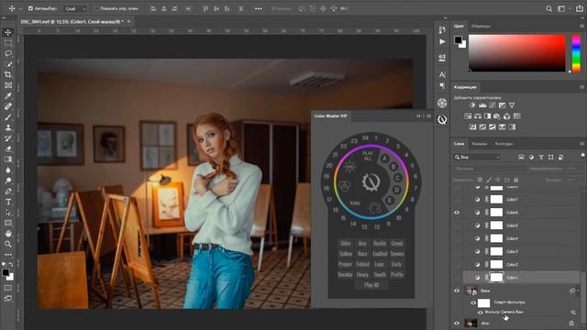Screen dimensions: 587x330
Task: Hide the Фильтр Camera Raw entry
Action: click(480, 312)
